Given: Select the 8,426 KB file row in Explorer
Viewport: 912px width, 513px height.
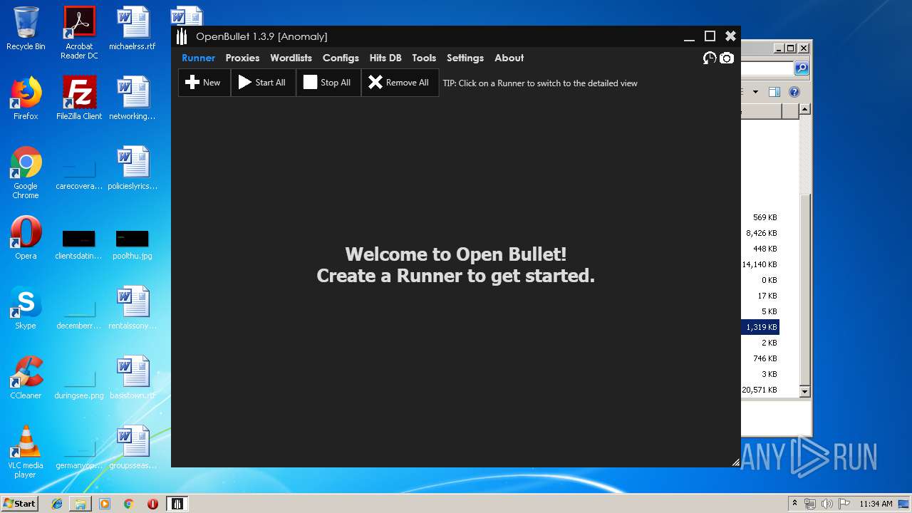Looking at the screenshot, I should click(760, 233).
